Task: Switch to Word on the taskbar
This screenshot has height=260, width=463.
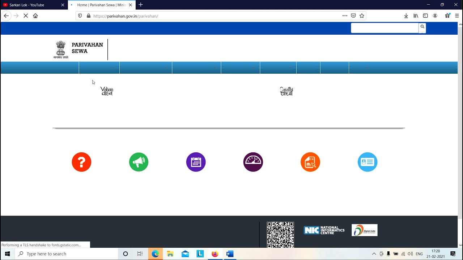Action: (230, 254)
